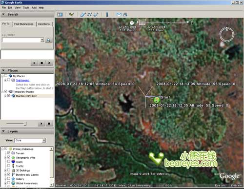Screen dimensions: 244x189
Task: Select the Add Polygon tool icon
Action: pos(83,15)
